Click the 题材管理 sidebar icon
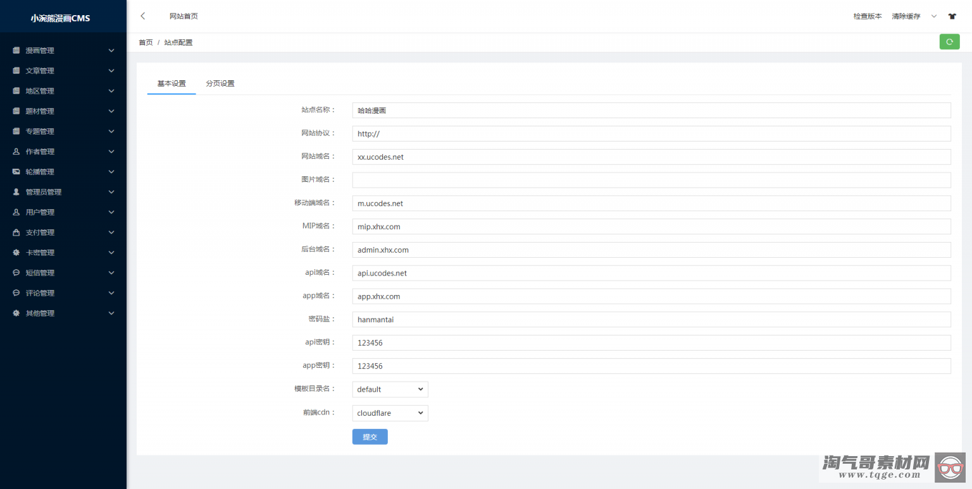The height and width of the screenshot is (489, 972). point(16,111)
